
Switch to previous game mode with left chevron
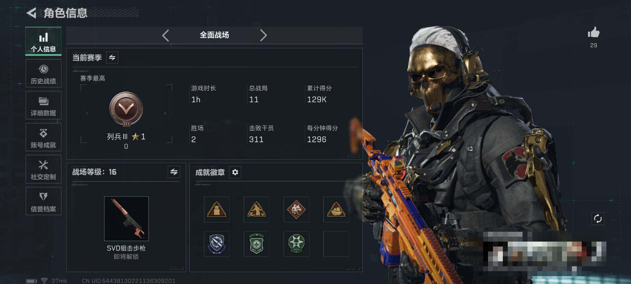click(166, 35)
